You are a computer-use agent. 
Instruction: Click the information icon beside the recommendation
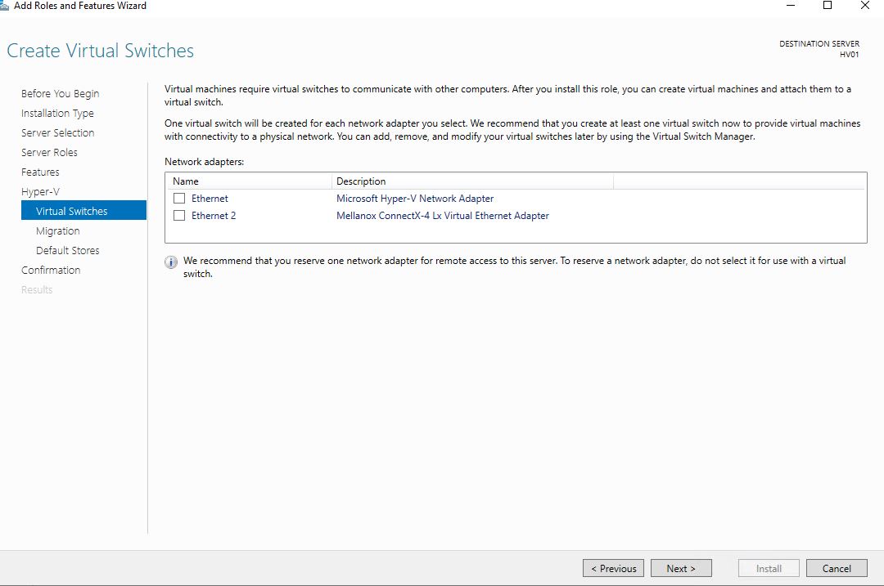[171, 262]
